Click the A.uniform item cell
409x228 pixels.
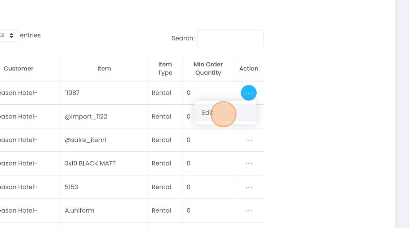tap(80, 210)
